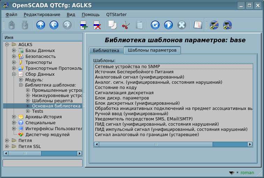Image resolution: width=264 pixels, height=178 pixels.
Task: Select template Уведомитель посредством SMS, EMail(SMTP)
Action: [173, 119]
